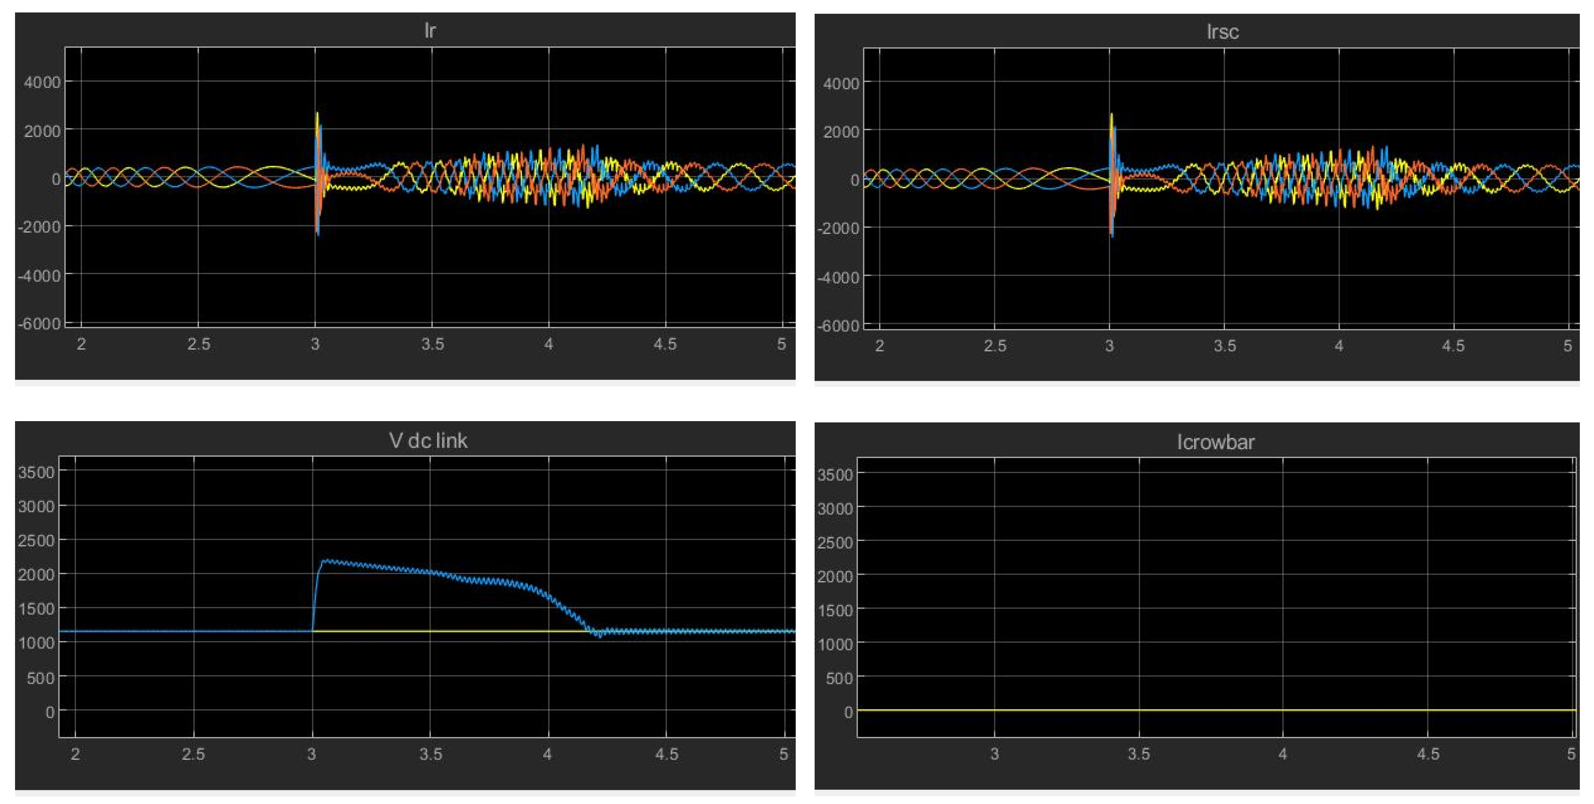Click the 3500 y-axis label in the V dc link plot
The height and width of the screenshot is (804, 1594).
tap(37, 472)
